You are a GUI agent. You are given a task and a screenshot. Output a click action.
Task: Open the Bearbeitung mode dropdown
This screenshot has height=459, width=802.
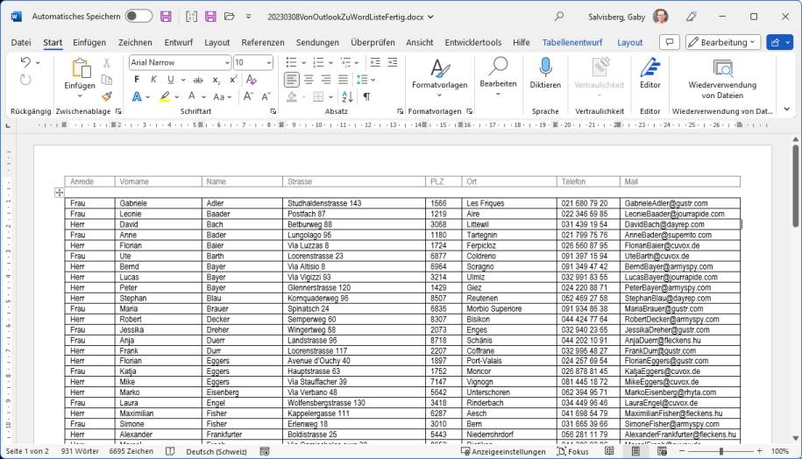(722, 42)
